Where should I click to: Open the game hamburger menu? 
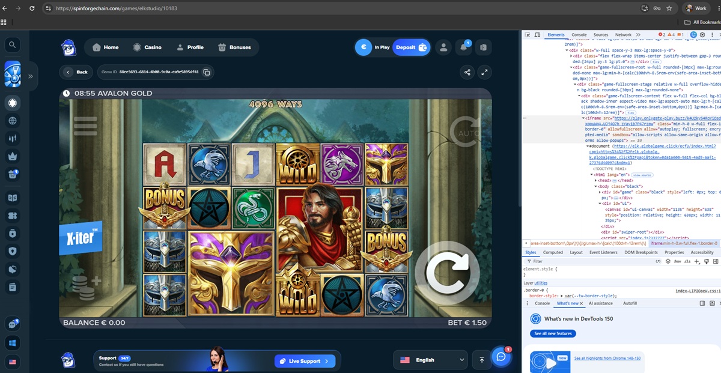[85, 126]
